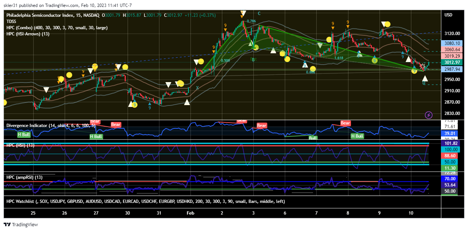Click the green 3012.97 current price label

tap(452, 62)
